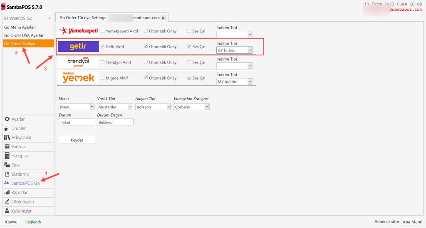This screenshot has width=426, height=228.
Task: Click the Kullanıcılar person icon
Action: click(x=7, y=211)
